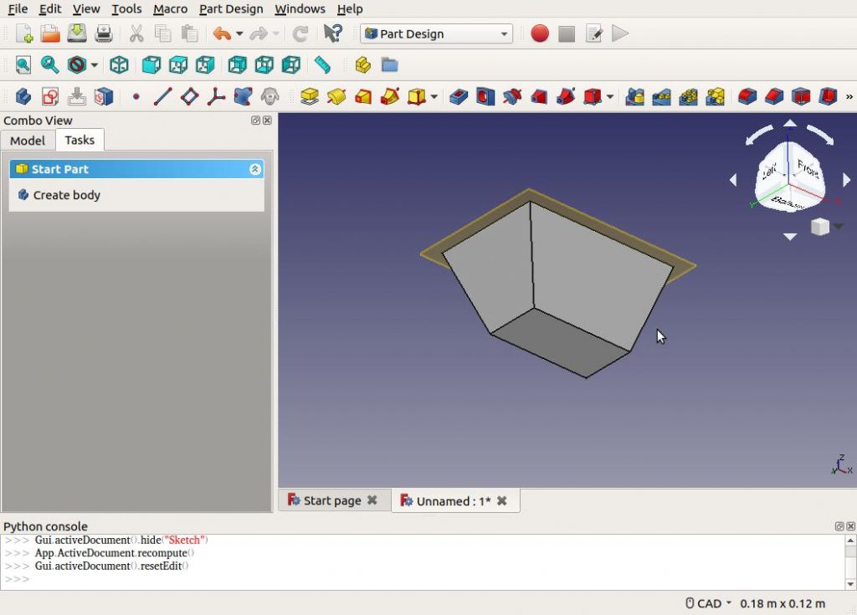Click the Isometric view cube icon
The image size is (857, 615).
pos(120,64)
